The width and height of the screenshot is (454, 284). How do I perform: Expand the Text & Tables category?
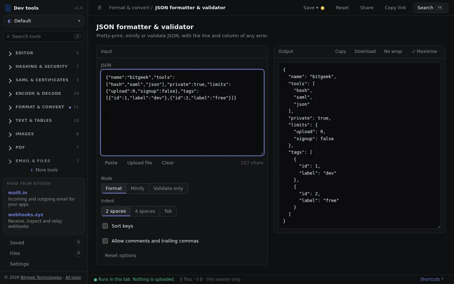44,121
